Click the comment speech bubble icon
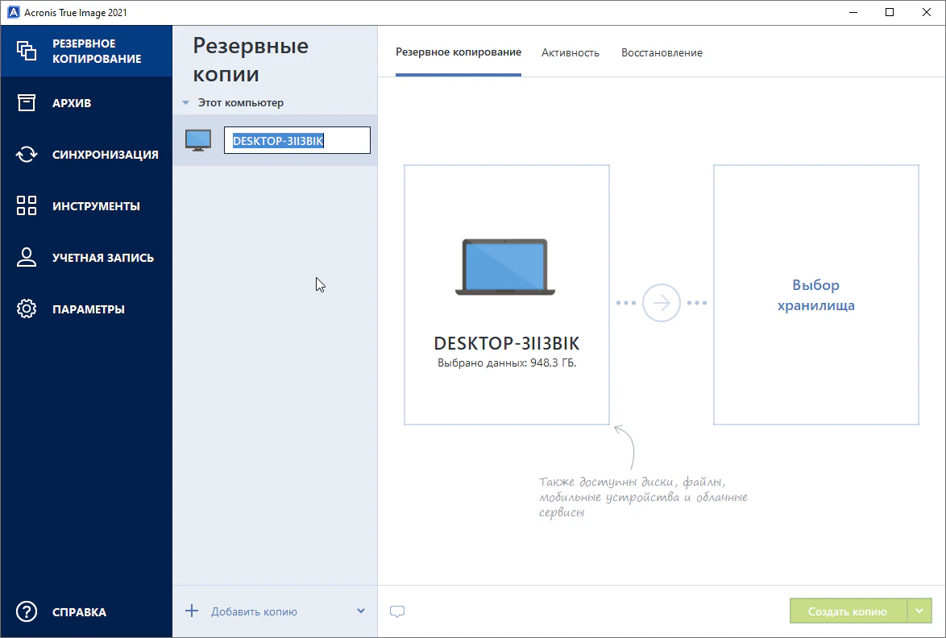 click(397, 611)
